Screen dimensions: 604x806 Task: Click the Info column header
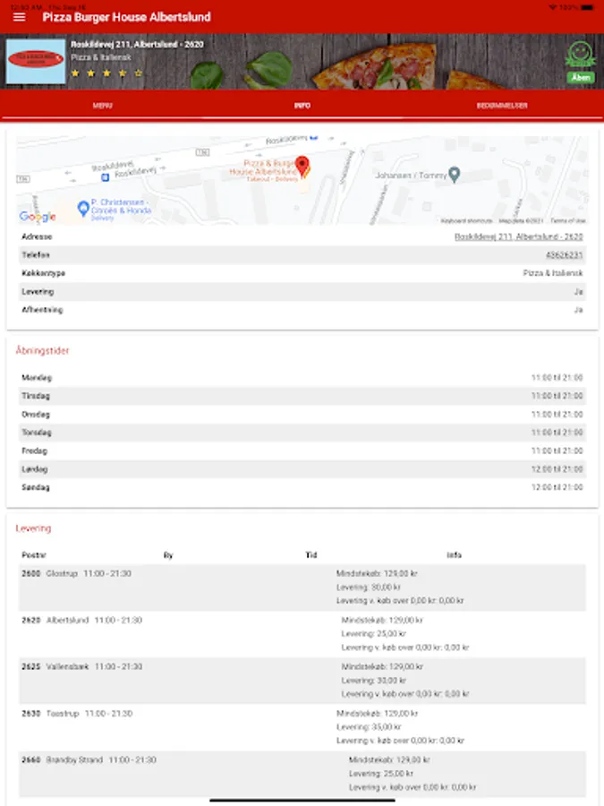pyautogui.click(x=454, y=555)
